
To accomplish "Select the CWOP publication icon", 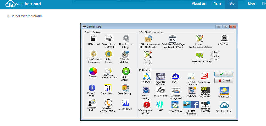I will [x=175, y=76].
